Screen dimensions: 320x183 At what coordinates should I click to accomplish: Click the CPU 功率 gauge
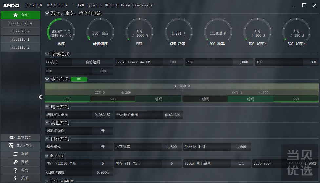179,32
